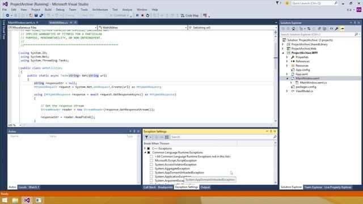The image size is (363, 204).
Task: Toggle Common Language Runtime Exceptions checkbox
Action: coord(149,152)
